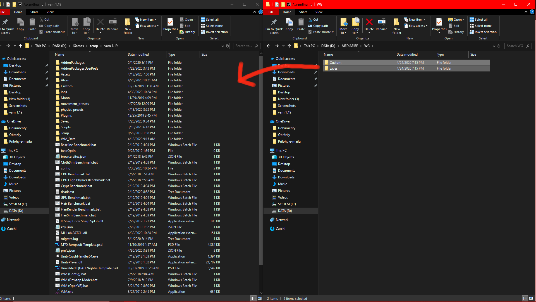Open recent locations dropdown in the WG window
Viewport: 536px width, 302px height.
283,46
